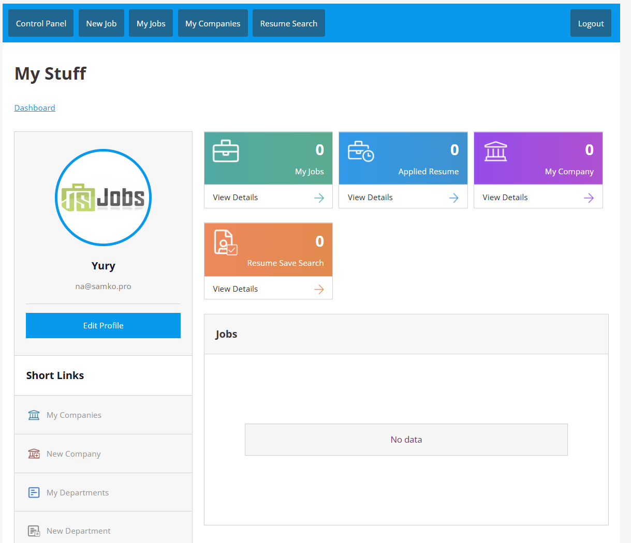Screen dimensions: 631x543
Task: Click the New Department icon in Short Links
Action: 34,531
